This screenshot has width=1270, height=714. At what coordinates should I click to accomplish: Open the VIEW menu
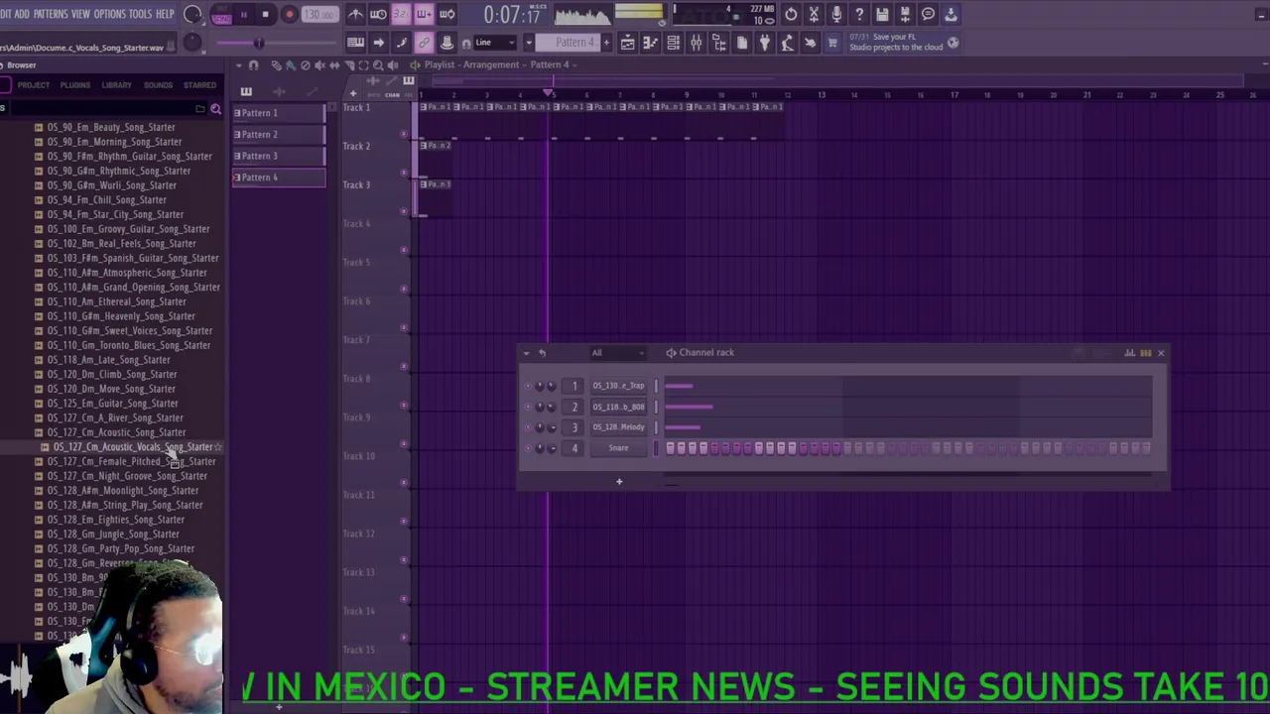coord(80,14)
